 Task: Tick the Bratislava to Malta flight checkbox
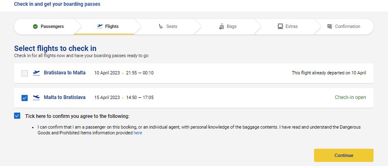[x=24, y=73]
